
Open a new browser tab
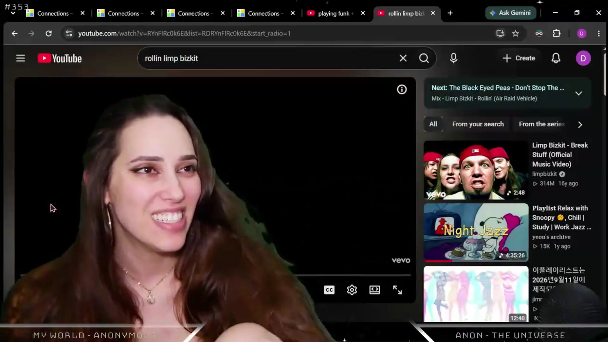pyautogui.click(x=450, y=13)
